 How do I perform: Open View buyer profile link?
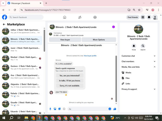90,56
